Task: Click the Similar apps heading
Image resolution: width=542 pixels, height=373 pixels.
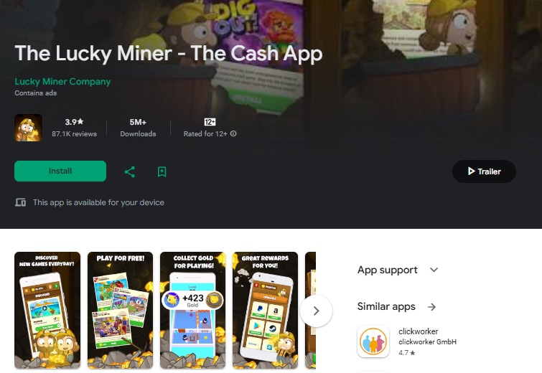Action: tap(386, 307)
